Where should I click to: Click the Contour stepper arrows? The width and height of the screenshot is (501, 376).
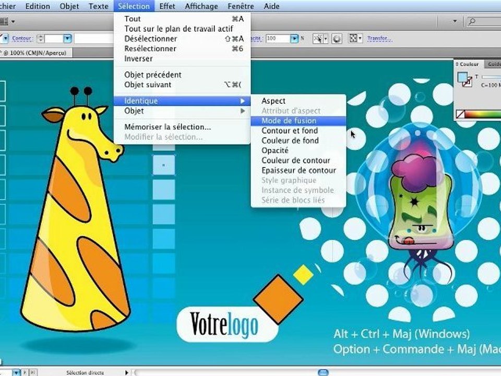[40, 38]
